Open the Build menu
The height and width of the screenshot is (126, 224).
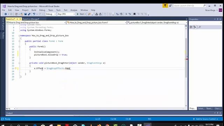point(34,10)
